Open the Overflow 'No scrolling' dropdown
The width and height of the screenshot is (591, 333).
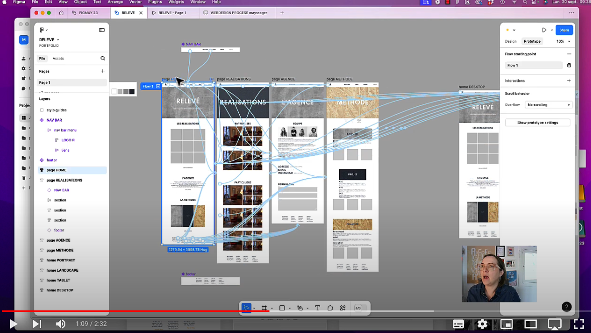(x=549, y=105)
